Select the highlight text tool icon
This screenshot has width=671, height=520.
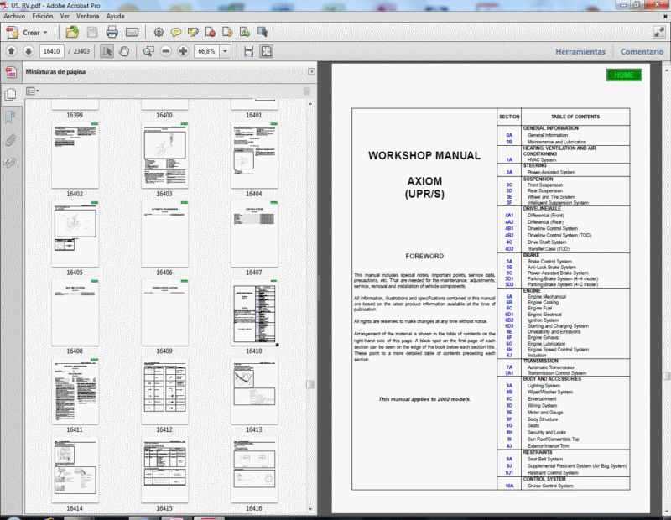[x=193, y=32]
